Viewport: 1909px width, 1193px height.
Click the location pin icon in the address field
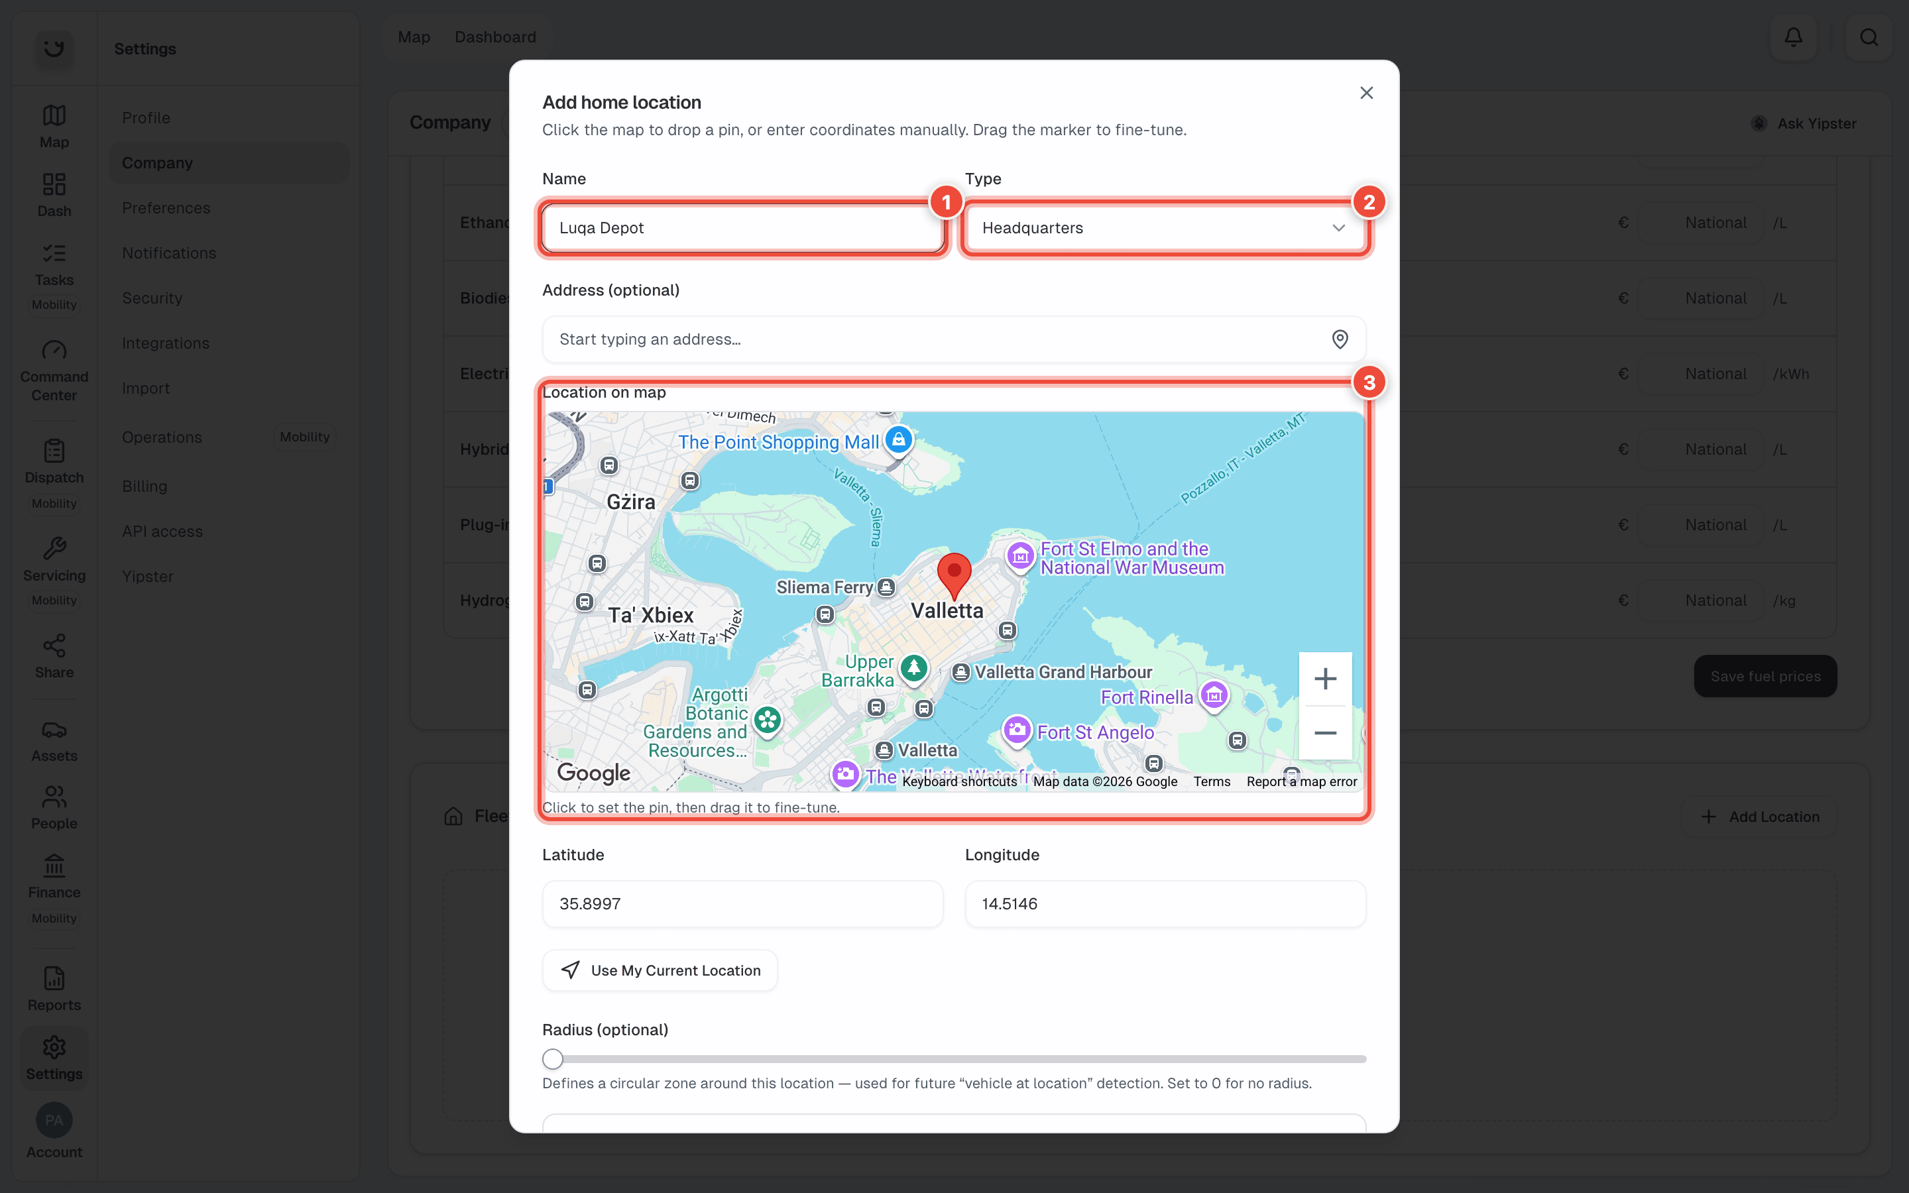pyautogui.click(x=1340, y=339)
